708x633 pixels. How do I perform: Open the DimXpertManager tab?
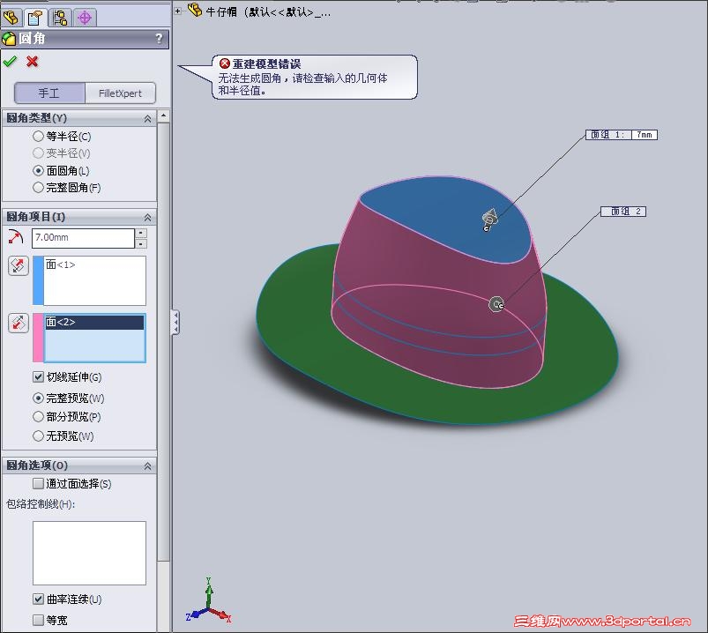point(85,18)
